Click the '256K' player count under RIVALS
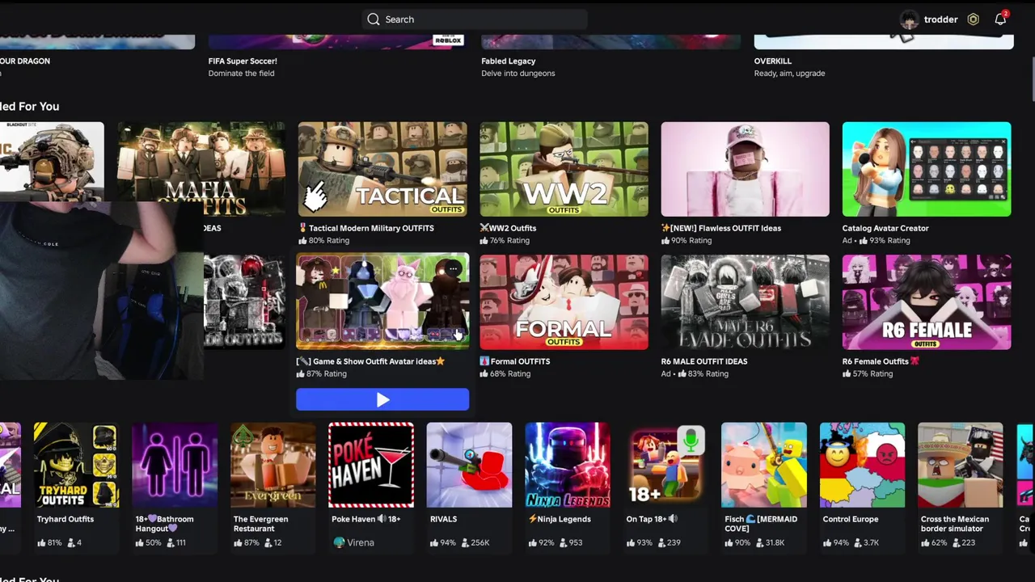This screenshot has width=1035, height=582. [x=480, y=542]
